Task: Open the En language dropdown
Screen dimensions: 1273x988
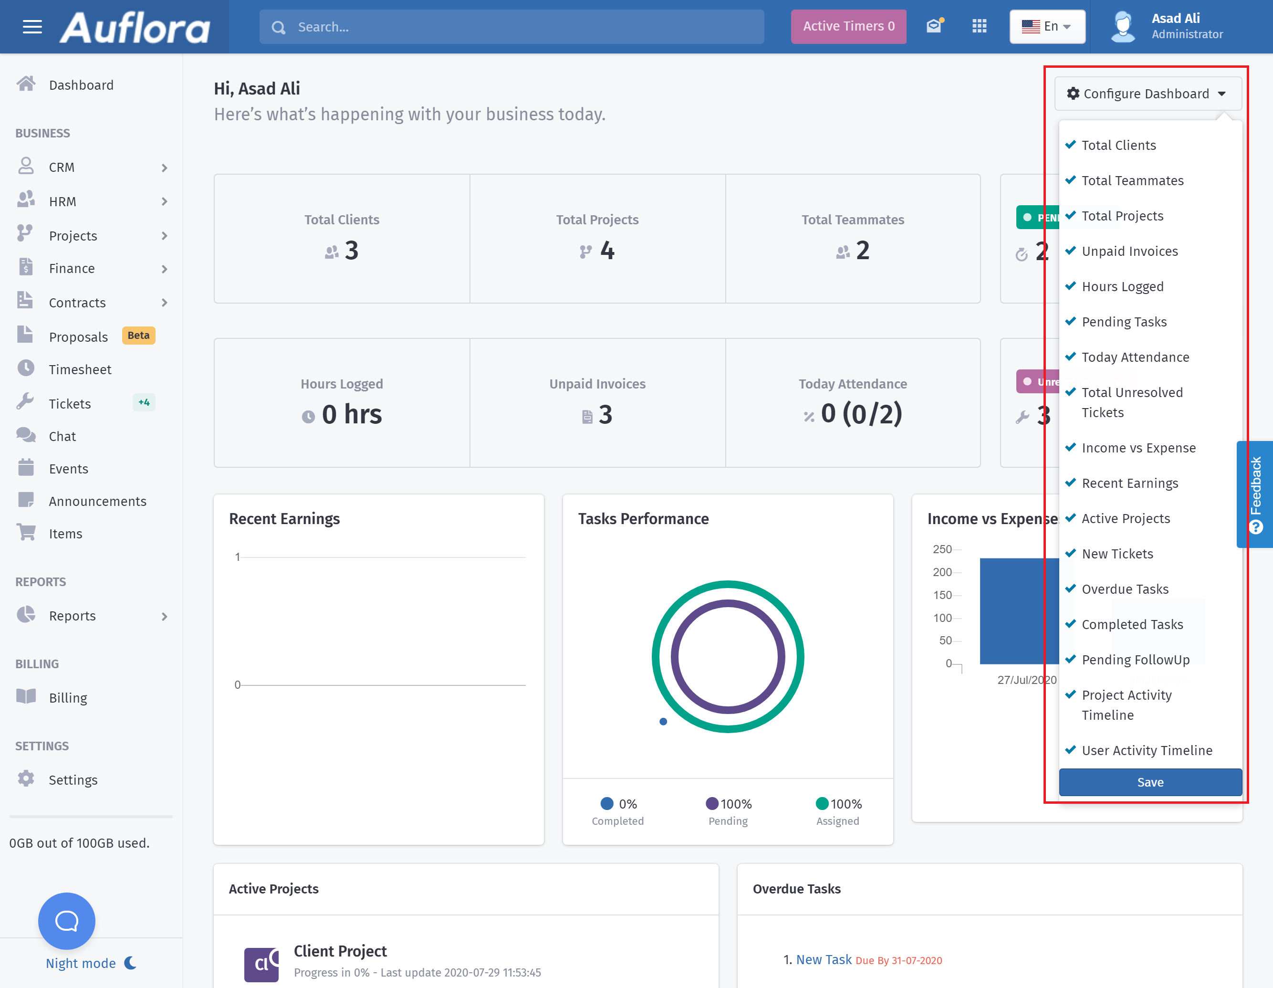Action: tap(1047, 26)
